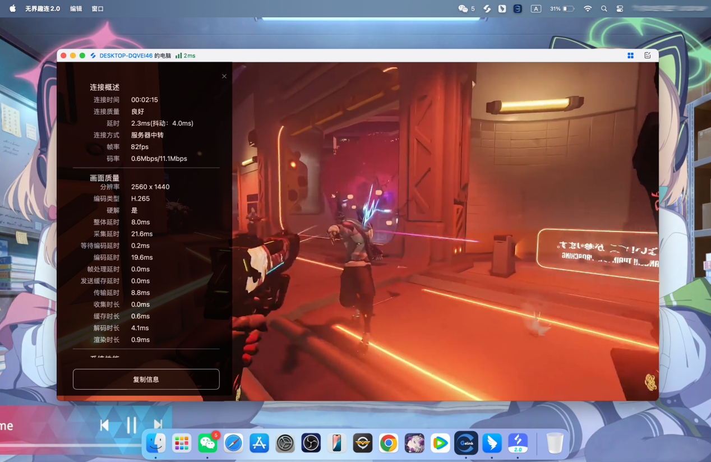This screenshot has height=462, width=711.
Task: Click the 19.6ms encoding delay value
Action: click(x=142, y=257)
